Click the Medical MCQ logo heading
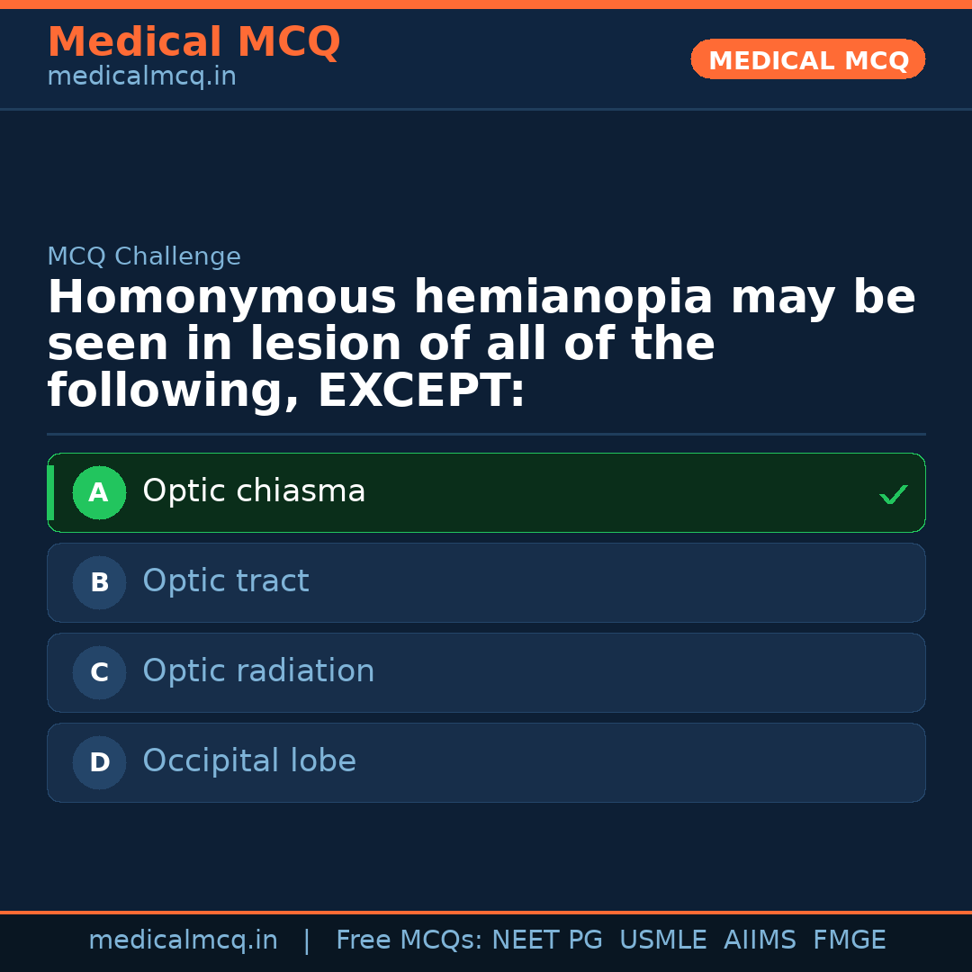The image size is (972, 972). click(x=193, y=41)
